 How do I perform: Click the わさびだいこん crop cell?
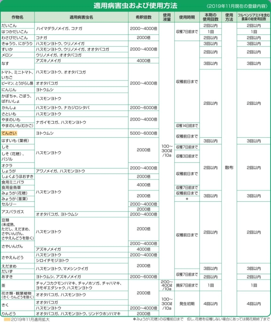[17, 38]
